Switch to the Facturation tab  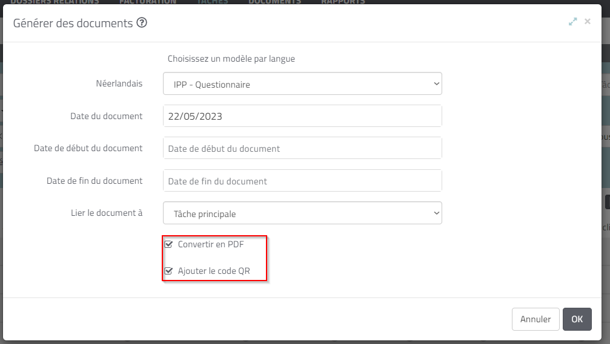(147, 2)
